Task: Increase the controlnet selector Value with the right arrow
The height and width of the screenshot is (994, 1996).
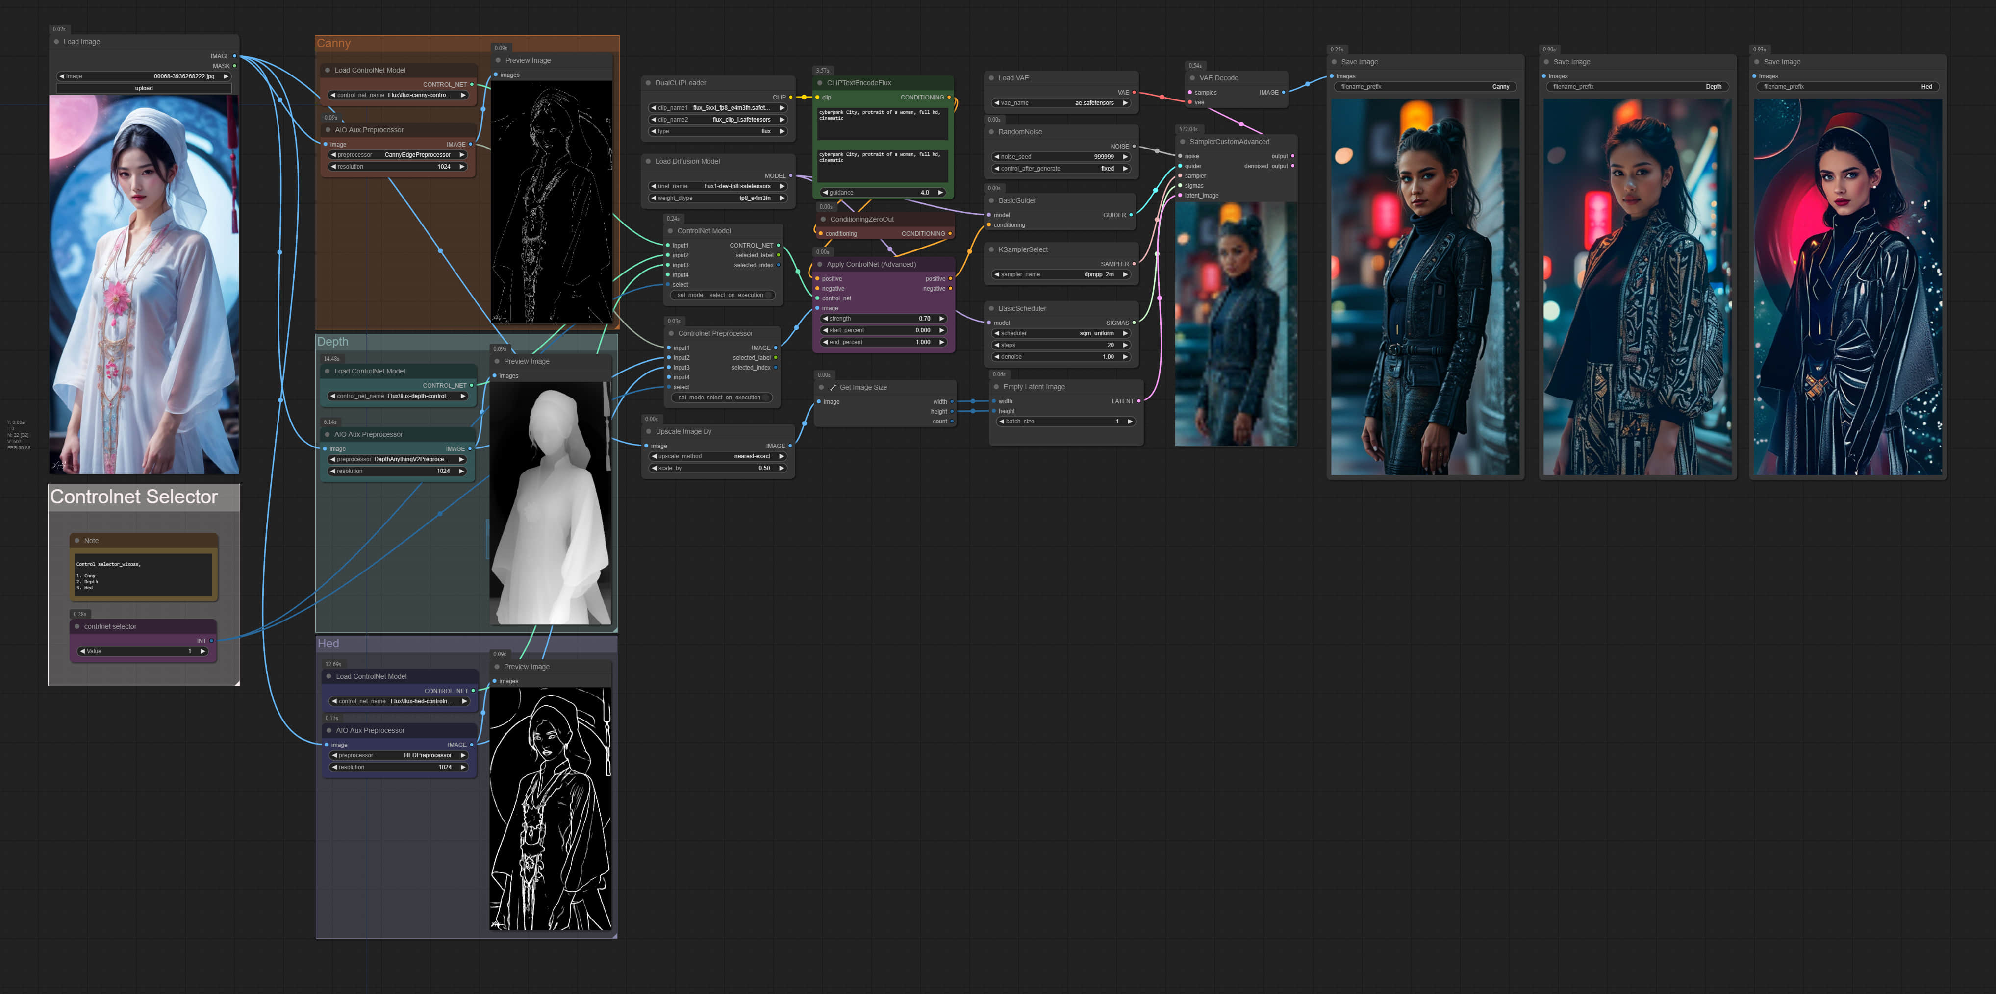Action: point(203,651)
